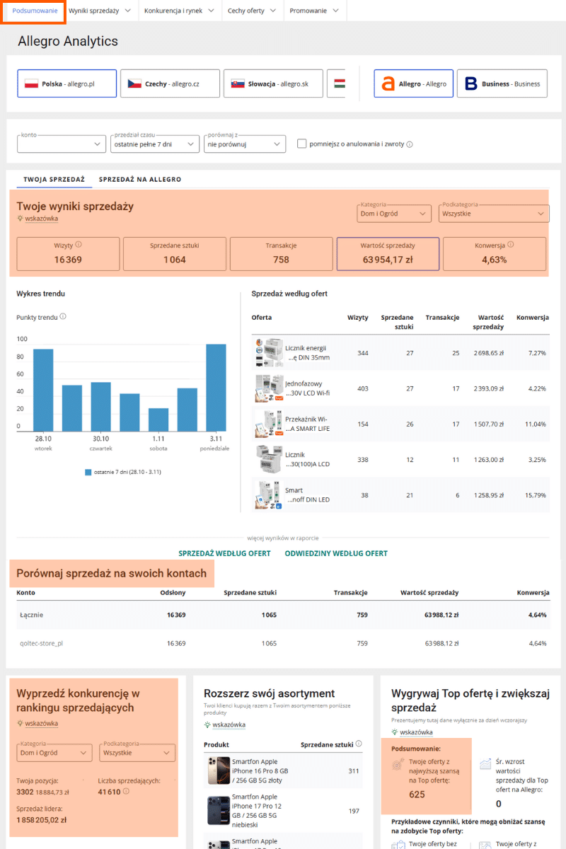The image size is (566, 849).
Task: Click wskazówka link under Twoje wyniki sprzedaży
Action: [42, 219]
